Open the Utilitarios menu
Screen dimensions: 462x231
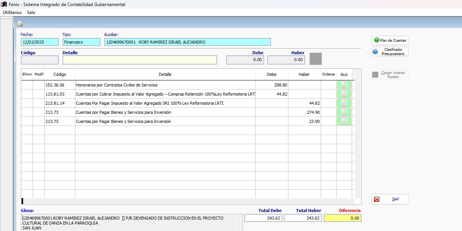click(x=12, y=13)
